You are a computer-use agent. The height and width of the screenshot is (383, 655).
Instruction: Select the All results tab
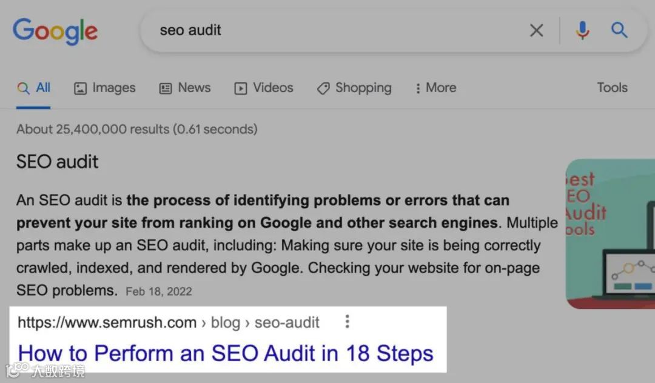pyautogui.click(x=34, y=88)
